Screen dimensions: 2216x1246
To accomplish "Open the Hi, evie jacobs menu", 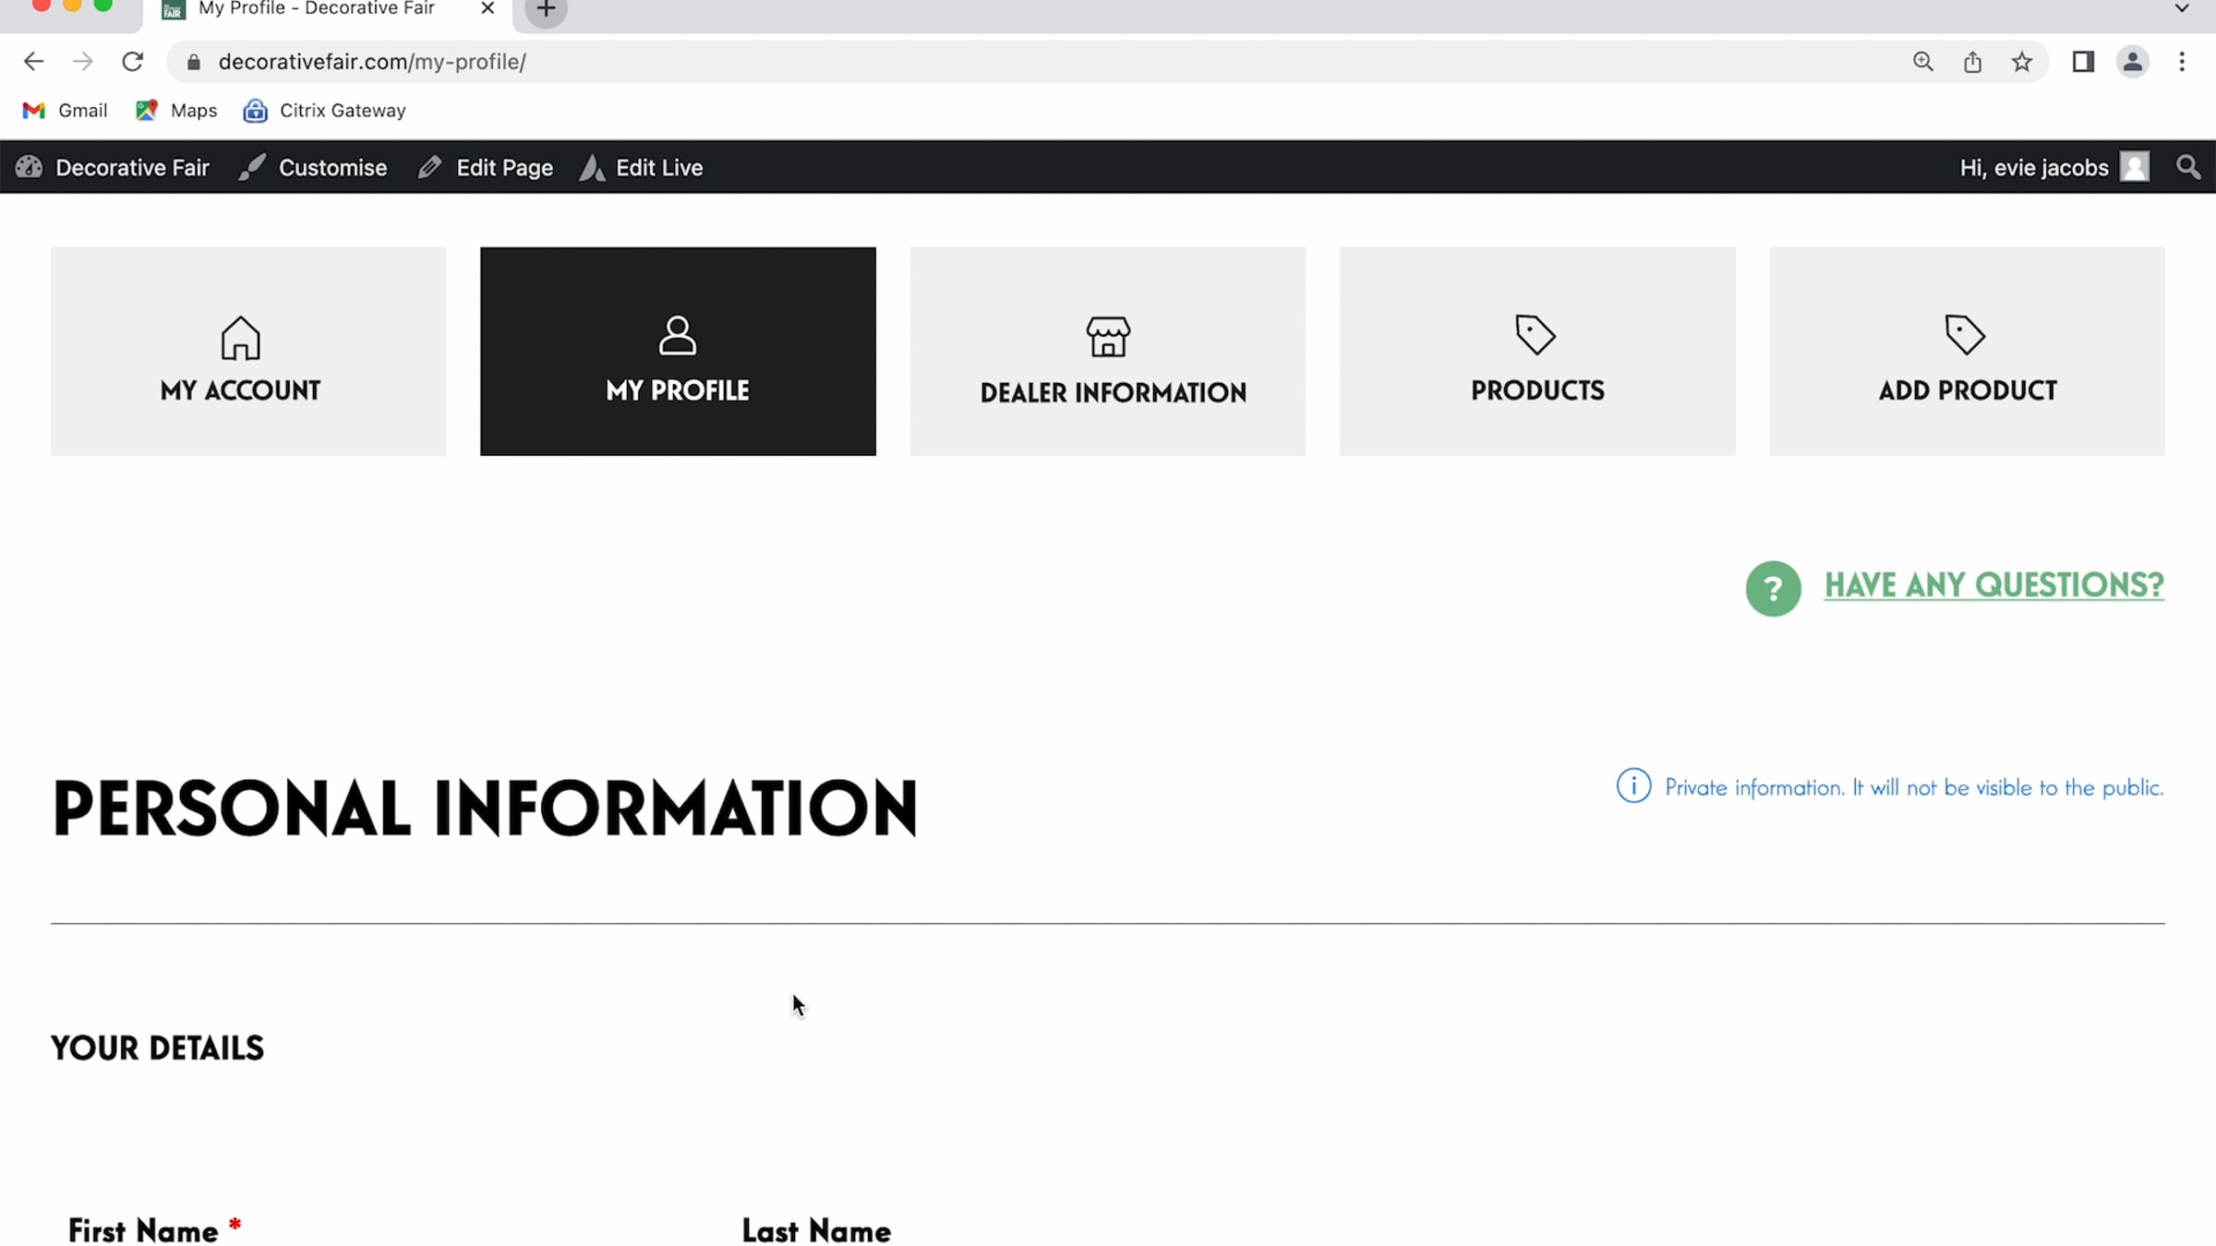I will click(x=2034, y=167).
